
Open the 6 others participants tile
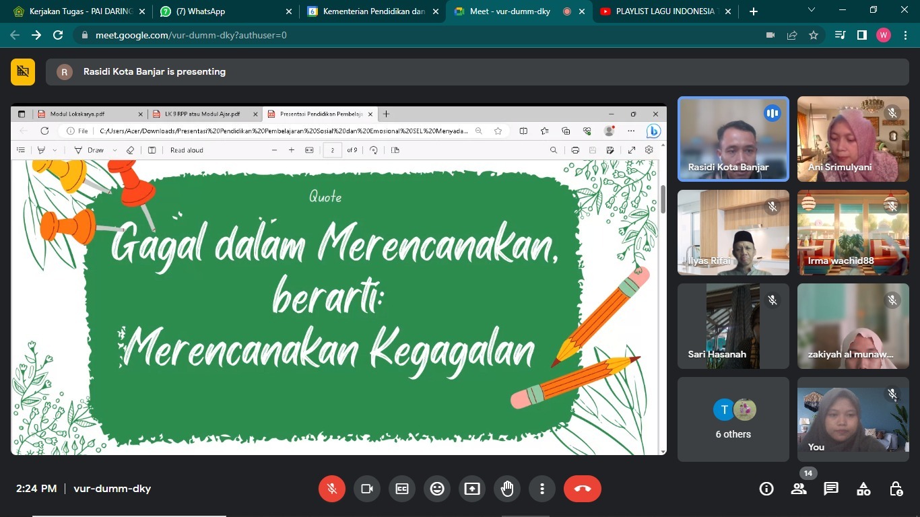[x=733, y=419]
